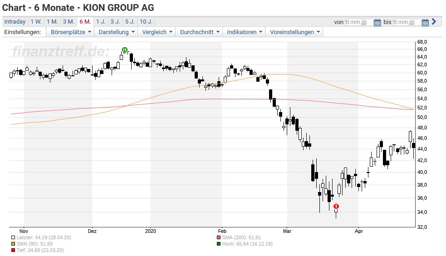Expand the Voreinstellungen dropdown
The height and width of the screenshot is (256, 446).
(x=294, y=32)
